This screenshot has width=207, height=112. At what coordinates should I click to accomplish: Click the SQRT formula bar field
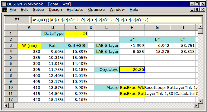(x=116, y=20)
